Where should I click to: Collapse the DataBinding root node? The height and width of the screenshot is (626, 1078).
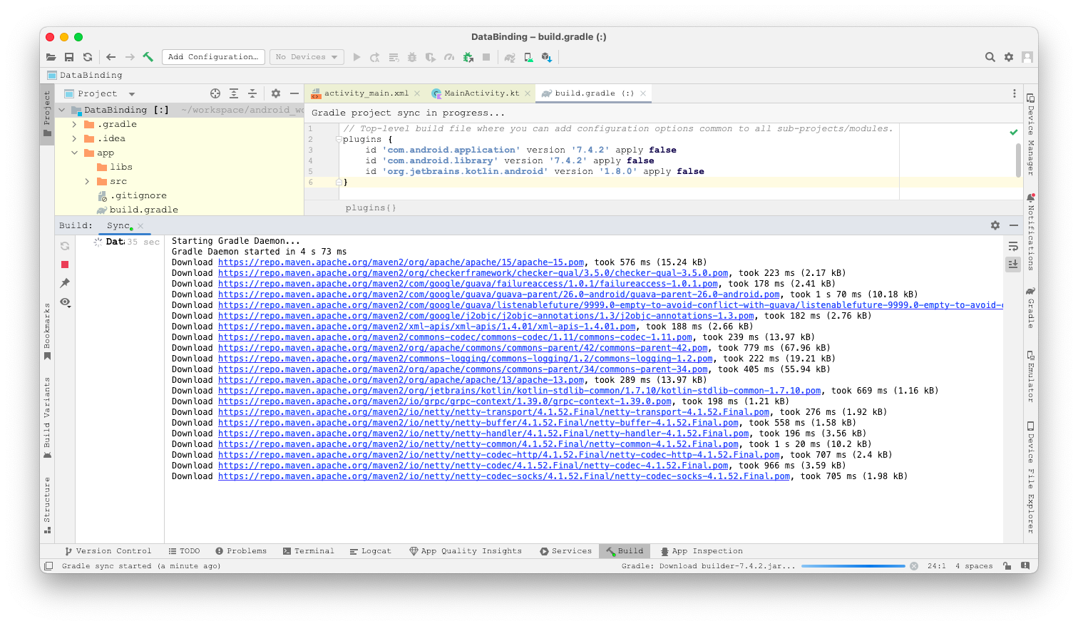[x=62, y=110]
